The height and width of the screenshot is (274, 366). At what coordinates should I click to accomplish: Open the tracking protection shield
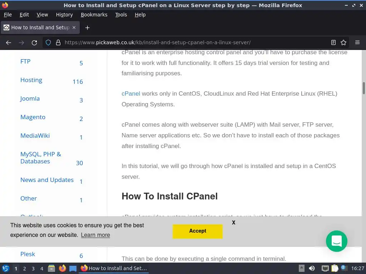click(48, 43)
